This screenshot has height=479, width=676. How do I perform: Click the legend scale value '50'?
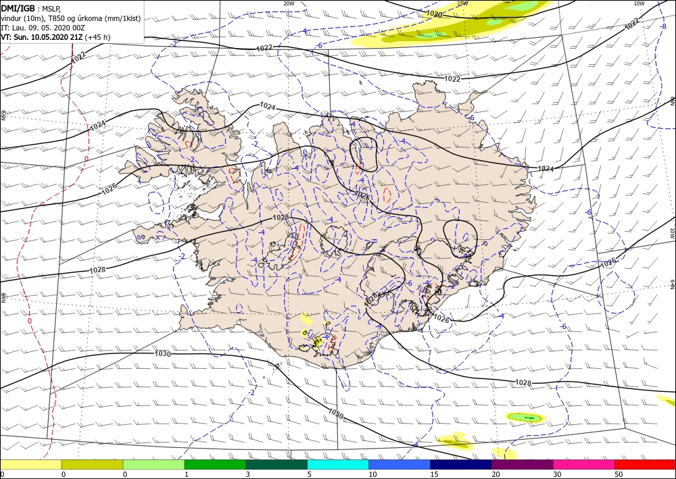tap(619, 474)
